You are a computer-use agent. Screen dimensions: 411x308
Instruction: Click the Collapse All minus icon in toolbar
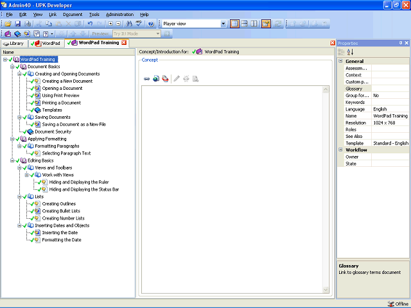[x=118, y=24]
